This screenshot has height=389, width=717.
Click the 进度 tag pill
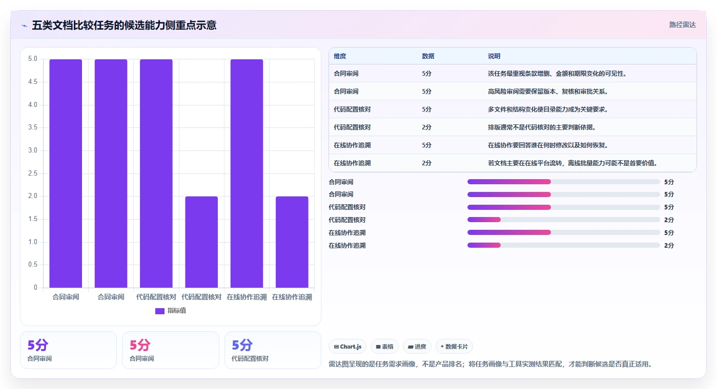[417, 347]
